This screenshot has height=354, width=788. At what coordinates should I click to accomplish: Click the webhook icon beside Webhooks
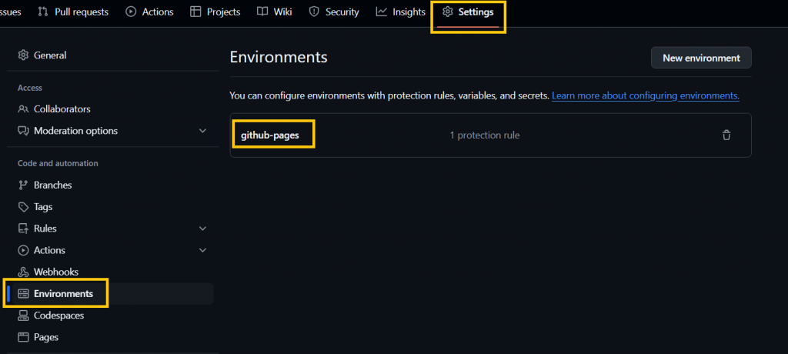(23, 272)
